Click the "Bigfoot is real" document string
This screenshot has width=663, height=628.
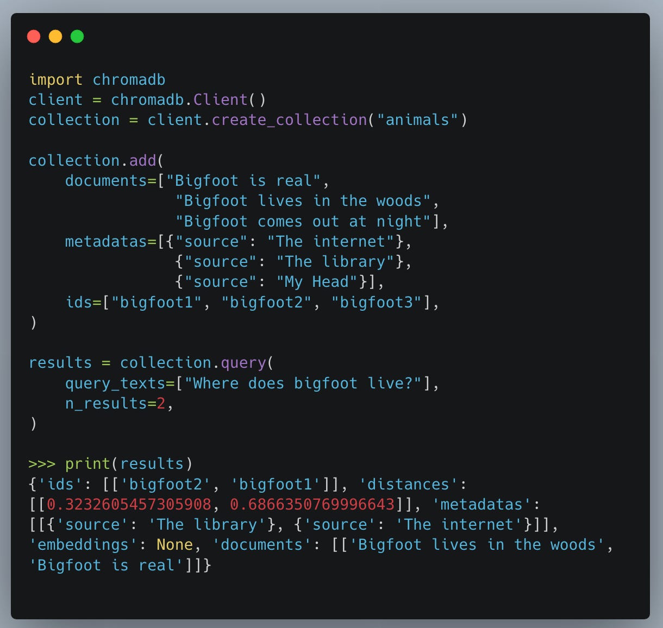coord(243,181)
